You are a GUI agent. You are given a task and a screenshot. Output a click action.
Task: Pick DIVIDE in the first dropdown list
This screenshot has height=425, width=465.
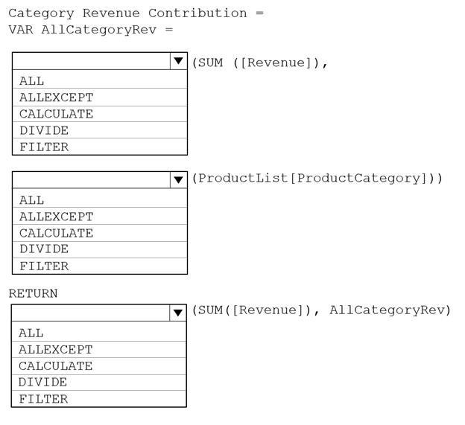100,130
